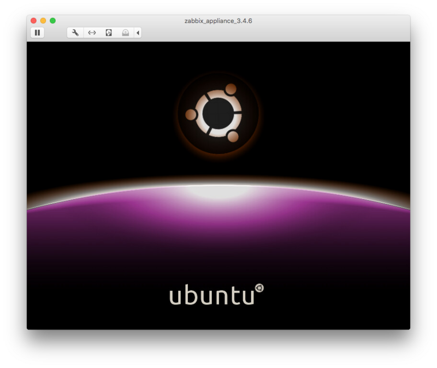Click the network adapter arrows icon
The image size is (437, 368).
point(92,33)
